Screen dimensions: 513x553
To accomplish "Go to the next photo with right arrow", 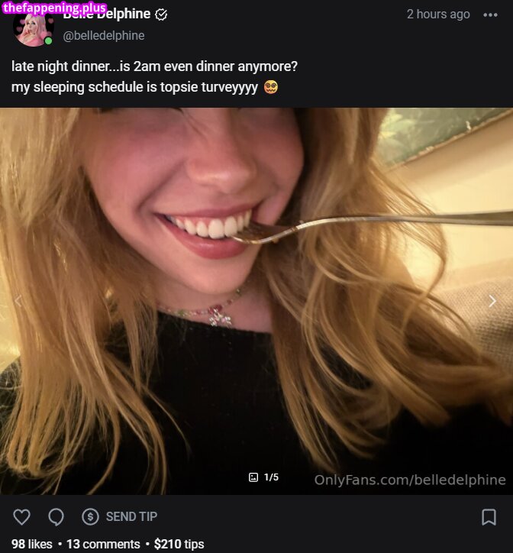I will [492, 301].
